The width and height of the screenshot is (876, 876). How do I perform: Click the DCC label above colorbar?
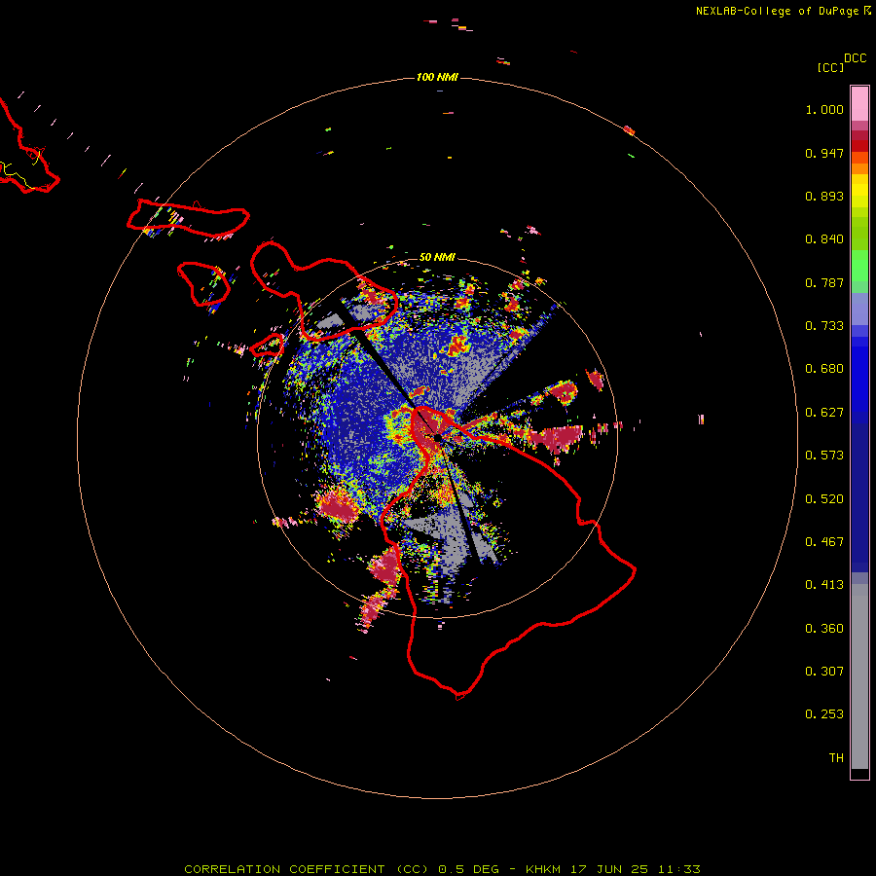point(856,58)
